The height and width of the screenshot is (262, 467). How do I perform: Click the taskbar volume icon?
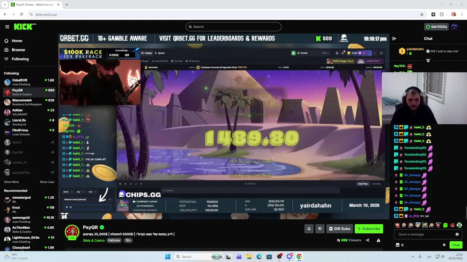pos(442,257)
